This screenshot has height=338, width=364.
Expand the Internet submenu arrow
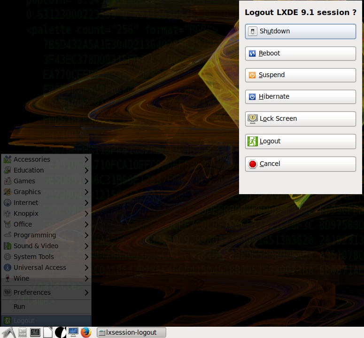(86, 203)
